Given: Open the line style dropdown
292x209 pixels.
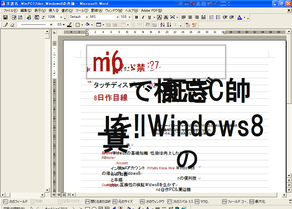Looking at the screenshot, I should (51, 24).
